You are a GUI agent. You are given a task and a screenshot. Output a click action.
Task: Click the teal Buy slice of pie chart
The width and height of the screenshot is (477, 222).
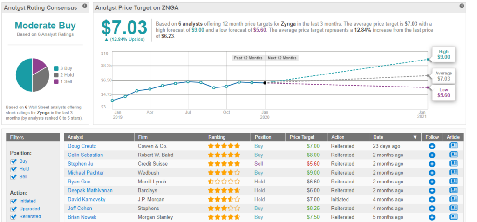(24, 74)
